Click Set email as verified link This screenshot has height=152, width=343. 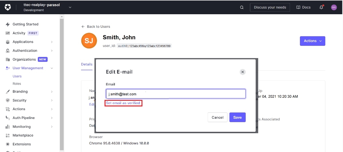(x=123, y=103)
